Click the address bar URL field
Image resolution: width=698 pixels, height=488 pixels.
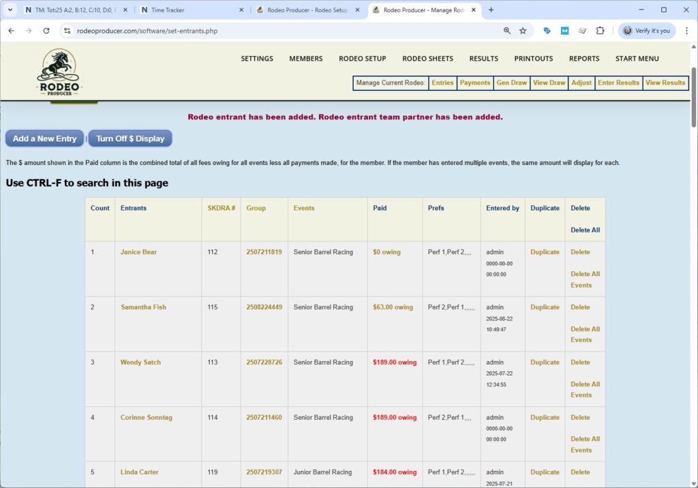pyautogui.click(x=273, y=31)
